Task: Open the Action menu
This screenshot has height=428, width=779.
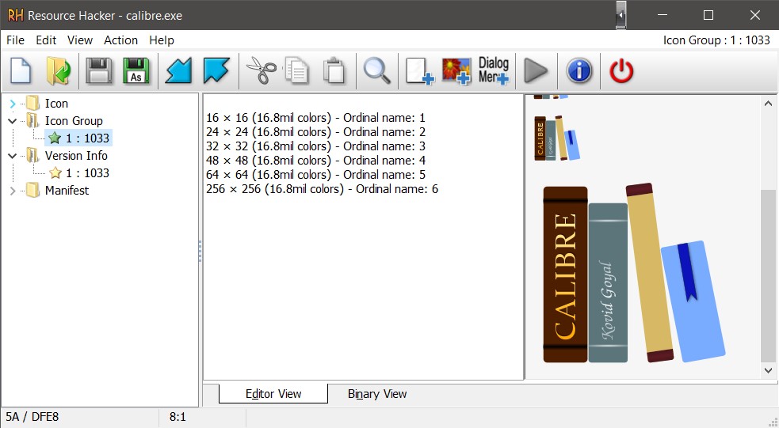Action: click(120, 40)
